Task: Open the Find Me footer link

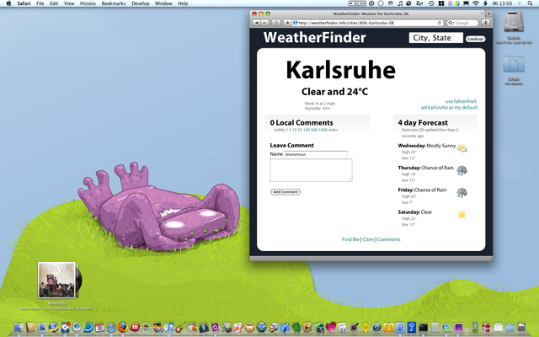Action: [x=350, y=239]
